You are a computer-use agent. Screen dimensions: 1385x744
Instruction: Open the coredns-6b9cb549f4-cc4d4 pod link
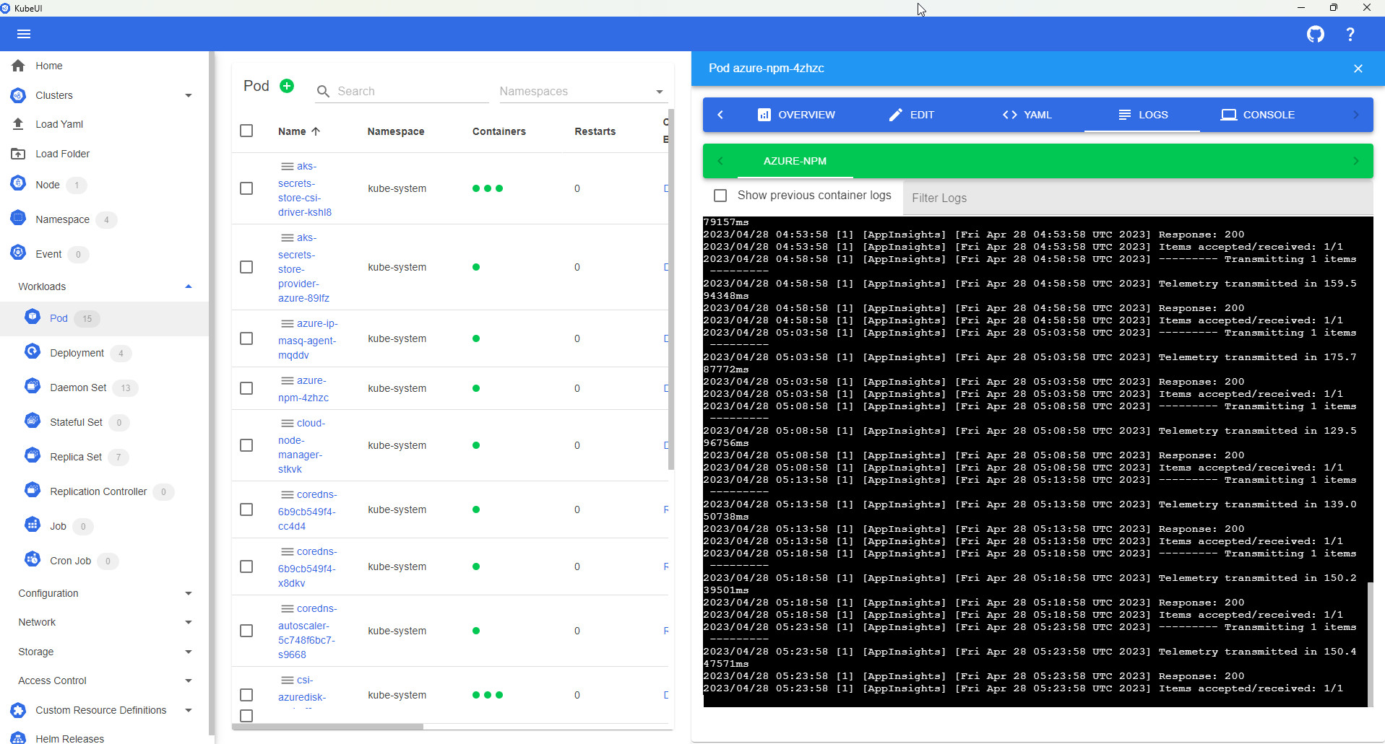pos(308,510)
